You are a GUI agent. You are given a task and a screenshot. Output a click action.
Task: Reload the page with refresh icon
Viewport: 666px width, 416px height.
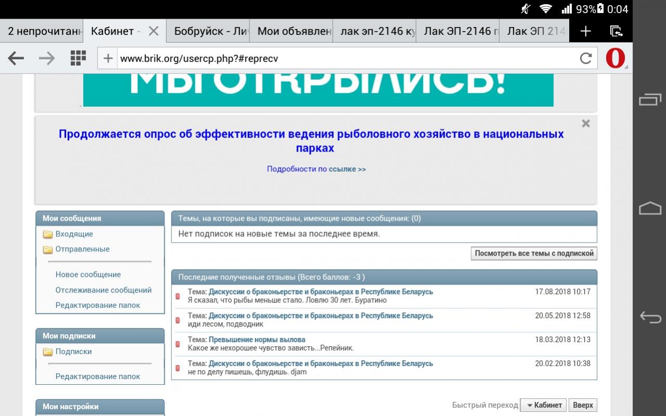(x=585, y=58)
